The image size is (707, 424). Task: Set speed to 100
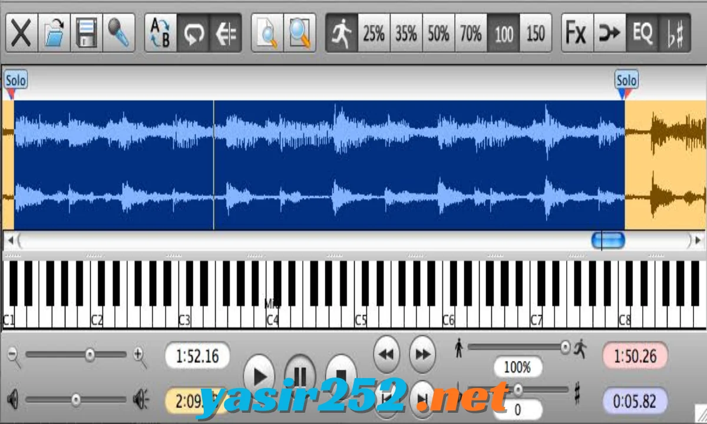[504, 34]
